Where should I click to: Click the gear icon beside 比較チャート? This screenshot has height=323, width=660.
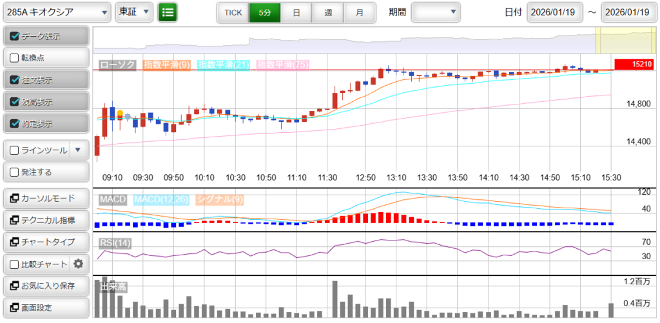click(x=79, y=264)
